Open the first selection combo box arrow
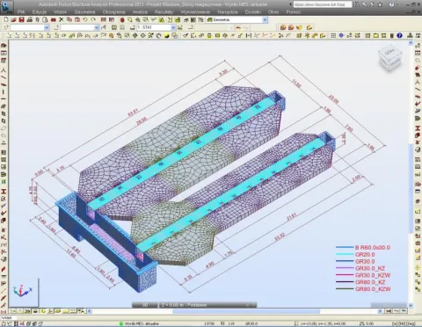The height and width of the screenshot is (327, 422). [x=47, y=27]
